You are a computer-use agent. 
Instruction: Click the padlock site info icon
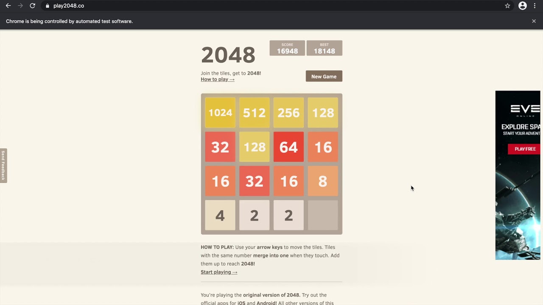[x=47, y=6]
